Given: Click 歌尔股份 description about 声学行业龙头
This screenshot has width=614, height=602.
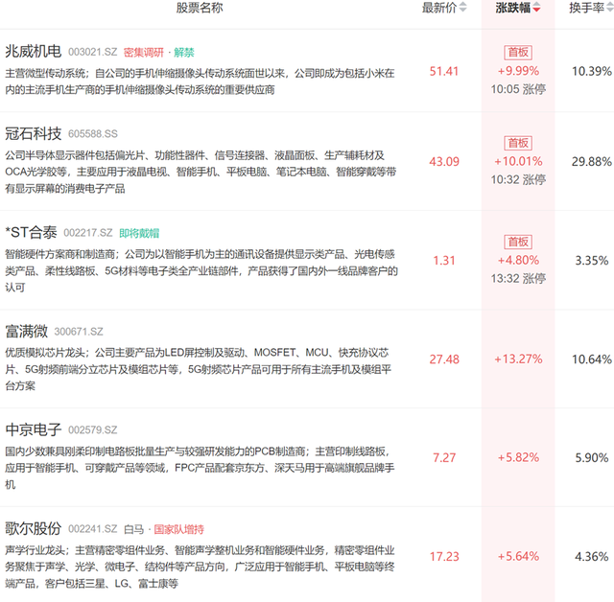Looking at the screenshot, I should click(x=200, y=567).
